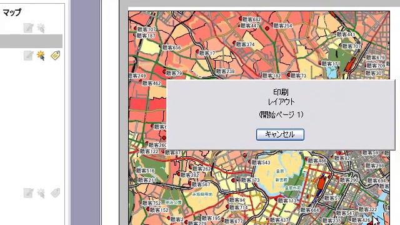Click the 顧客79 label on the map
The image size is (400, 225).
coord(174,73)
